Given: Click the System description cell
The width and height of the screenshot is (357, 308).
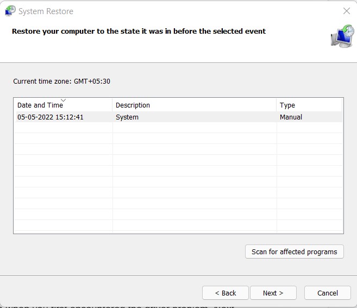Looking at the screenshot, I should point(127,117).
